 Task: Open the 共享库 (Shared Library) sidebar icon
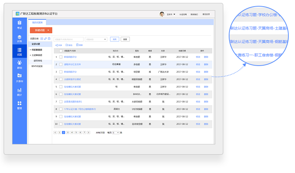tap(19, 78)
